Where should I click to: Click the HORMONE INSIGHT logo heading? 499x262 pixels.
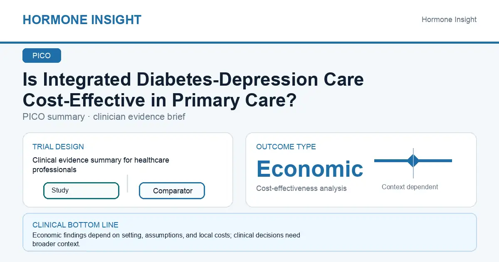[x=82, y=20]
